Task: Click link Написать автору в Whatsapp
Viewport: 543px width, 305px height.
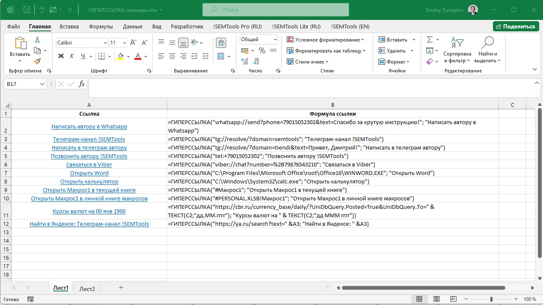Action: (89, 126)
